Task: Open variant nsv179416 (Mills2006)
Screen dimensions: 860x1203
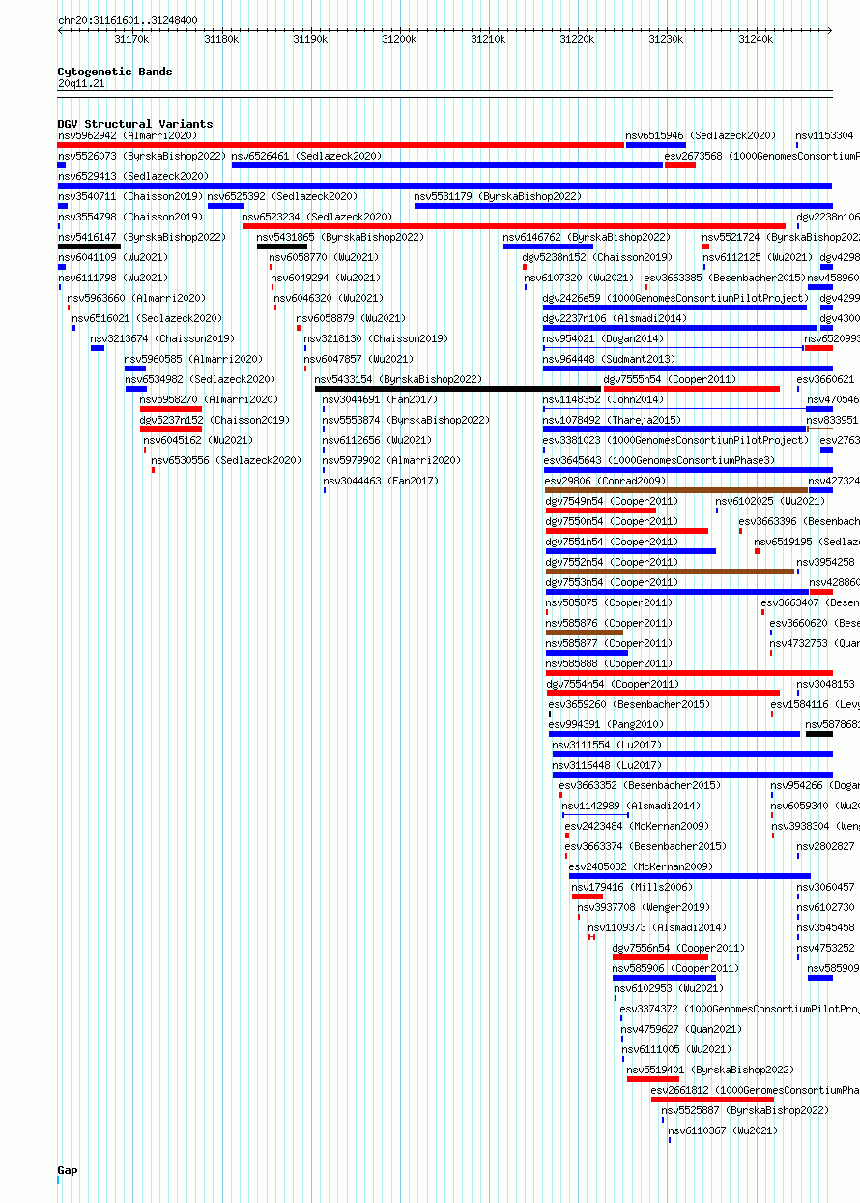Action: pyautogui.click(x=632, y=888)
